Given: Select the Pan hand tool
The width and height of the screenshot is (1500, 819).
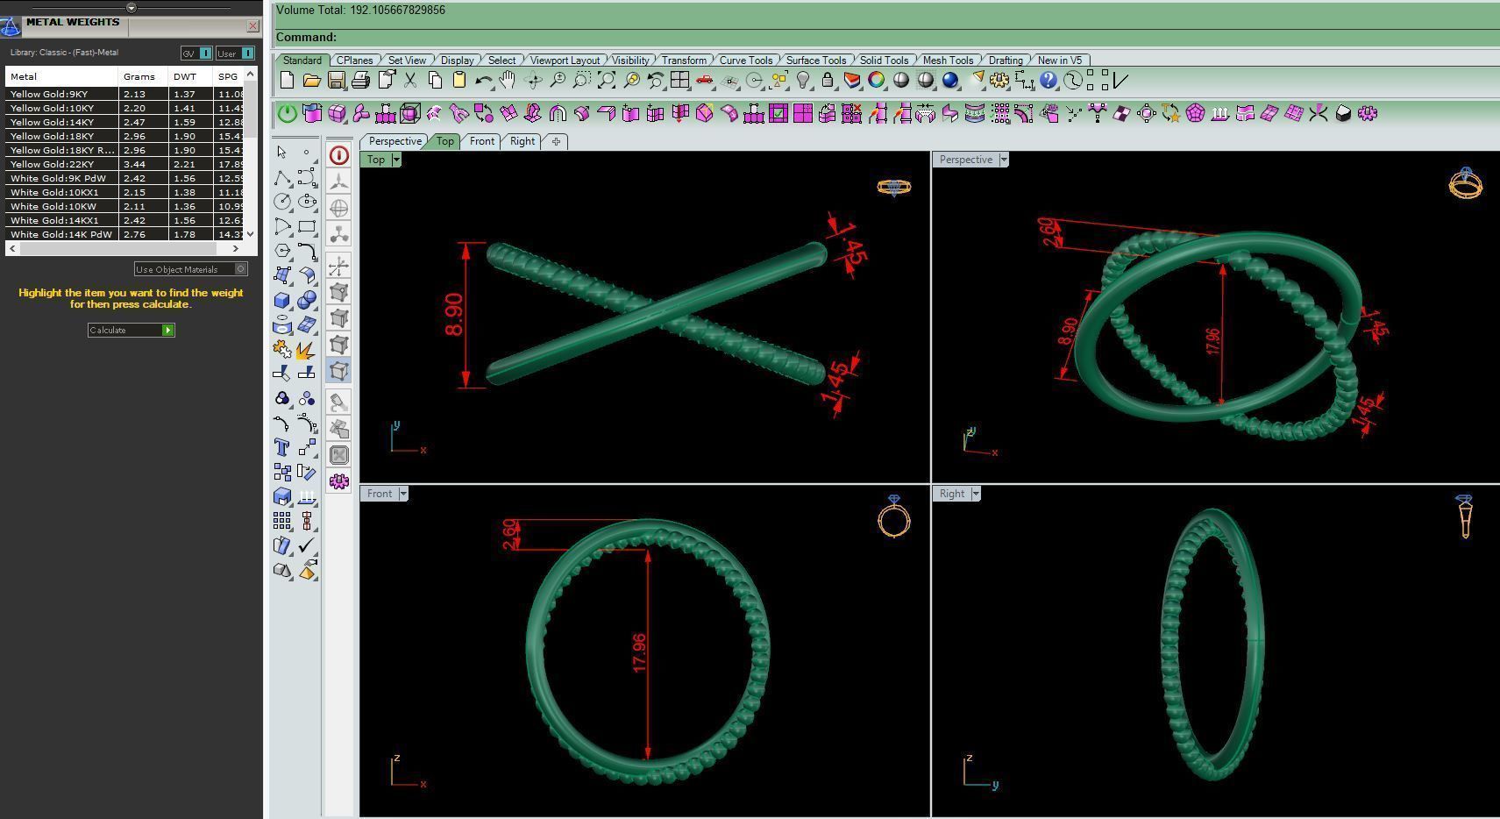Looking at the screenshot, I should pyautogui.click(x=508, y=81).
